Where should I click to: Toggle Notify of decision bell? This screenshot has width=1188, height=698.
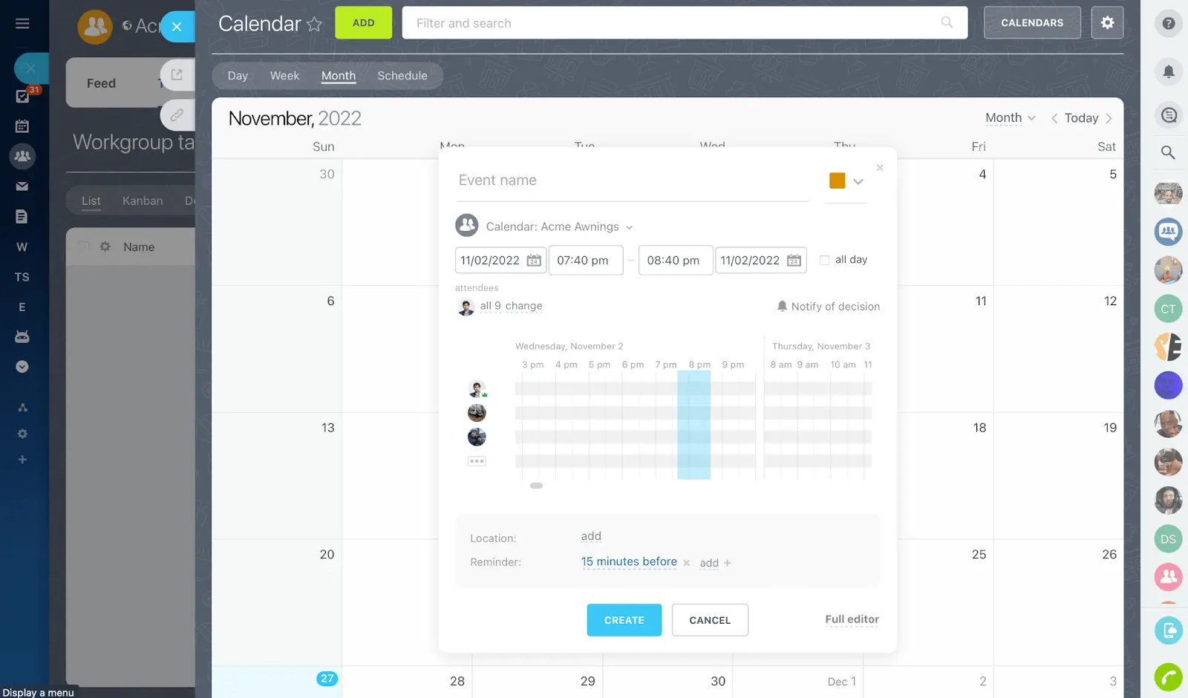[782, 306]
